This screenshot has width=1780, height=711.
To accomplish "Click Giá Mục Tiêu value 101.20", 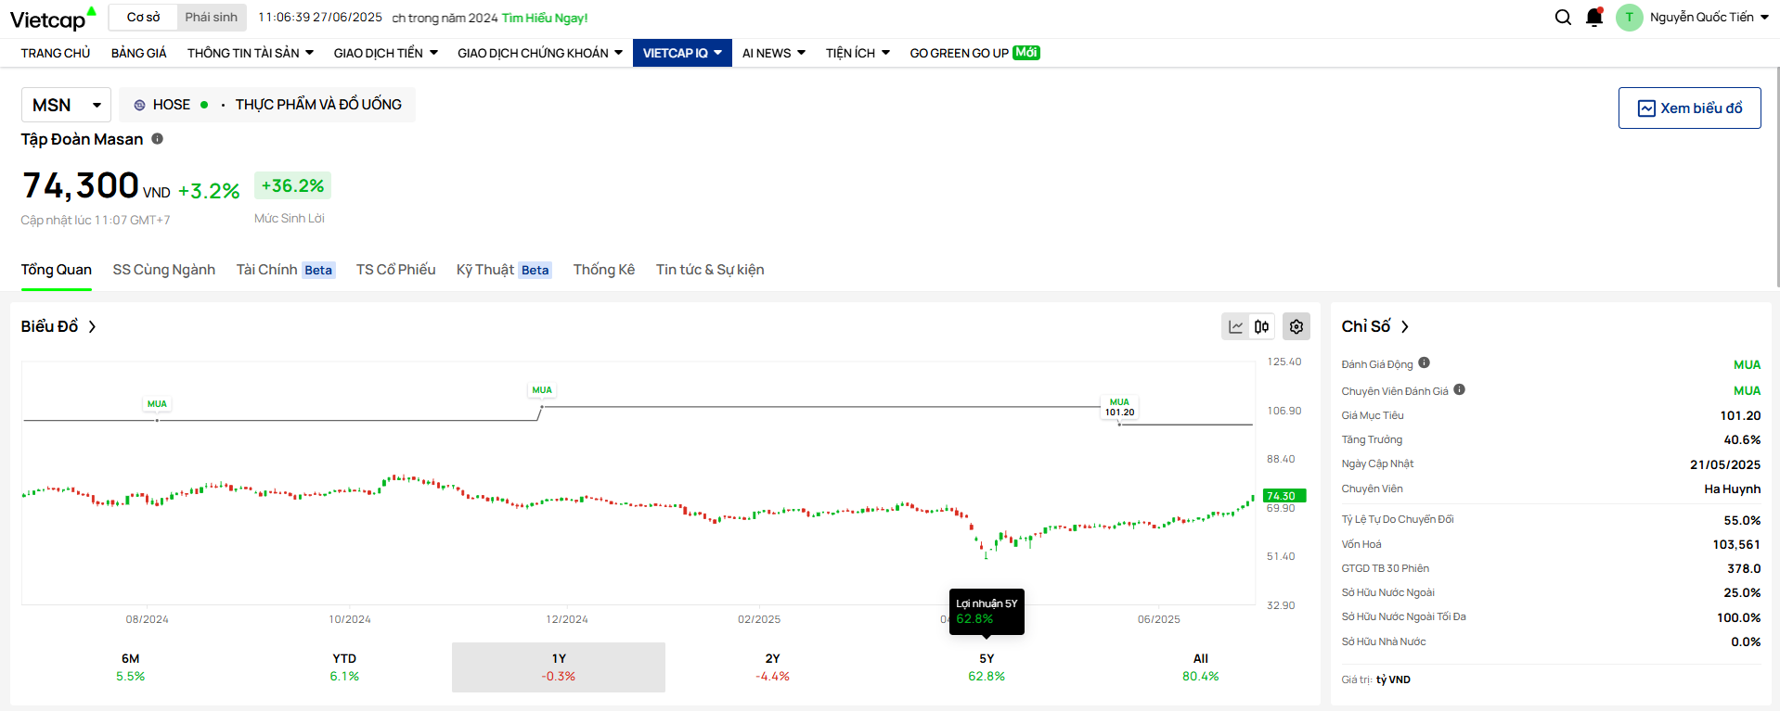I will [x=1740, y=416].
